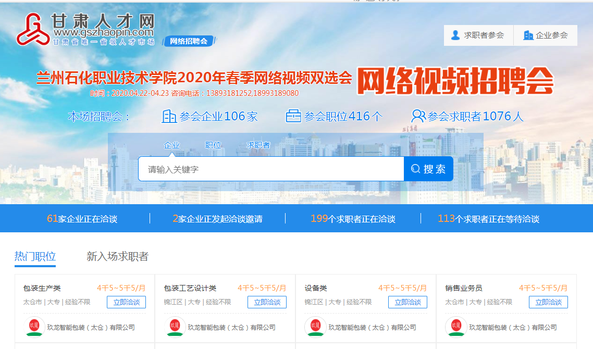This screenshot has width=593, height=349.
Task: Click the Gansu talent network red logo
Action: (x=33, y=29)
